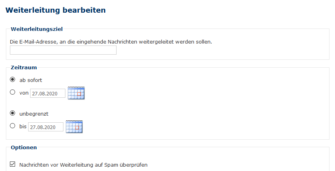Click the "bis" label text

click(x=23, y=127)
